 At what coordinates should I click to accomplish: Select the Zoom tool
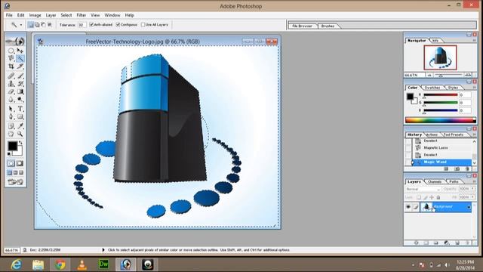coord(20,134)
